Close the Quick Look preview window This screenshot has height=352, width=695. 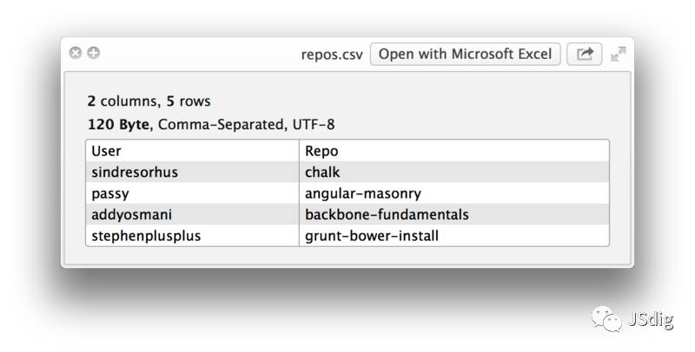76,53
